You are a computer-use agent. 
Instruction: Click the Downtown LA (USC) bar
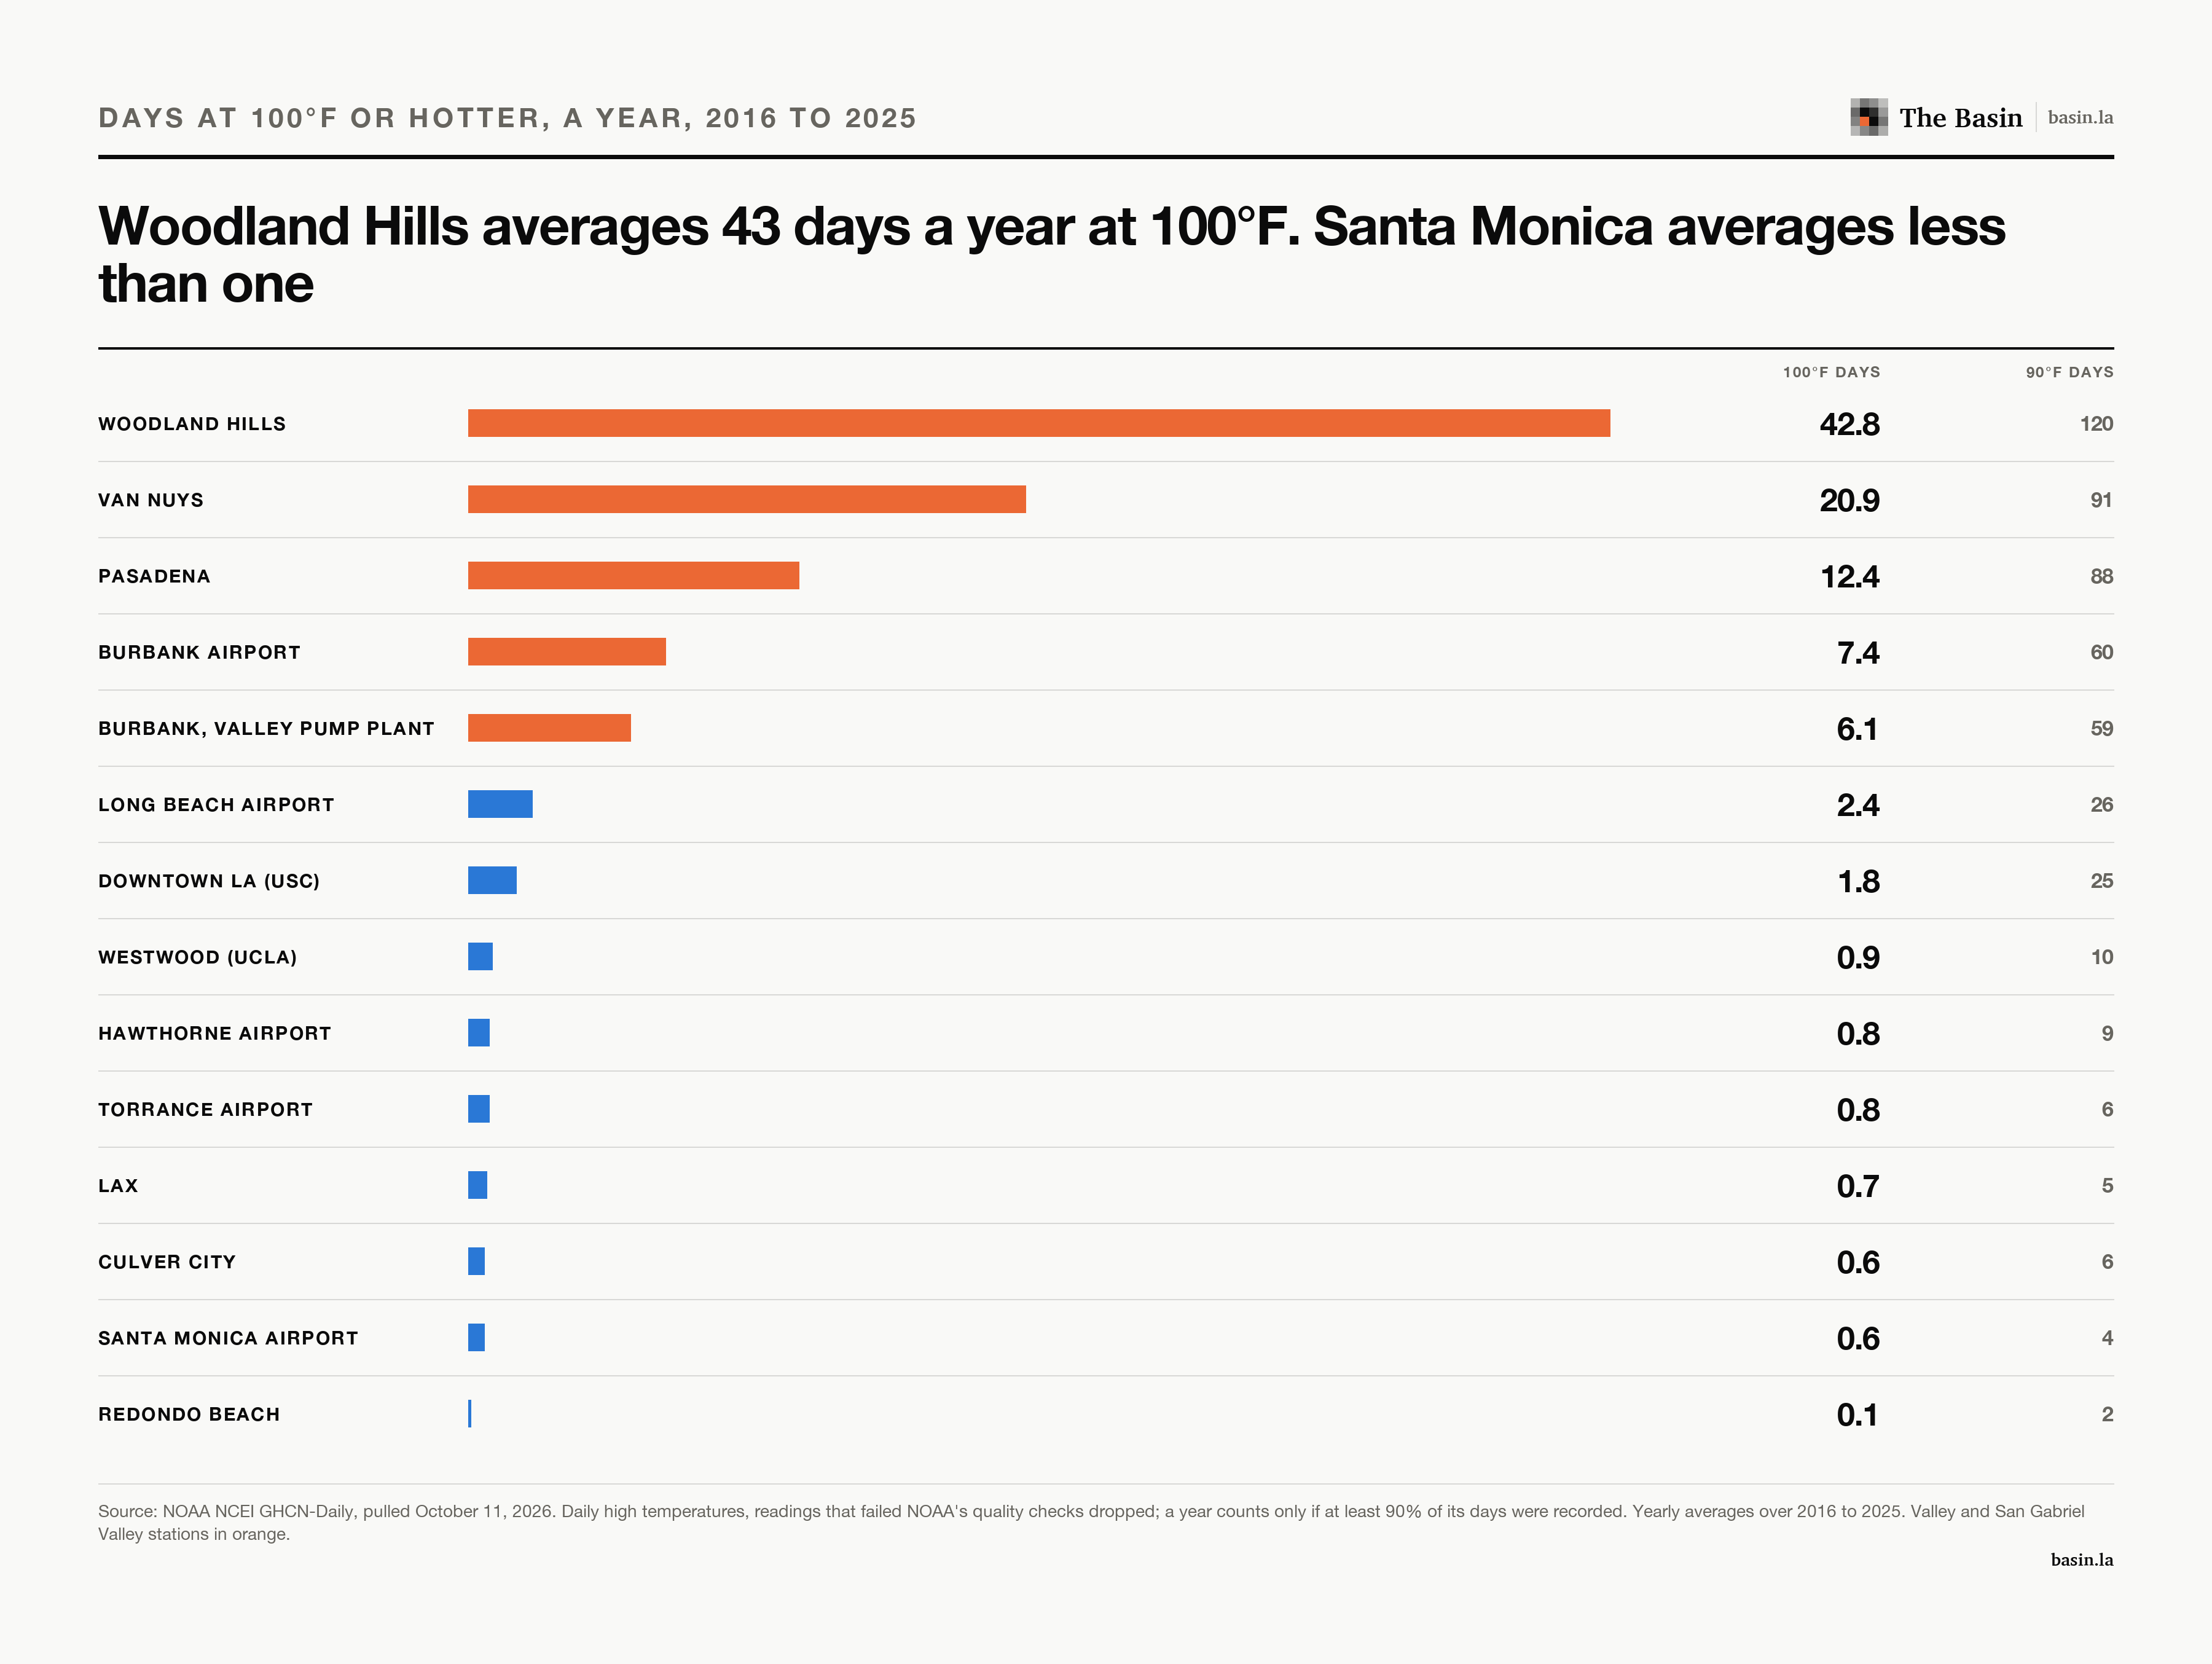click(x=492, y=880)
